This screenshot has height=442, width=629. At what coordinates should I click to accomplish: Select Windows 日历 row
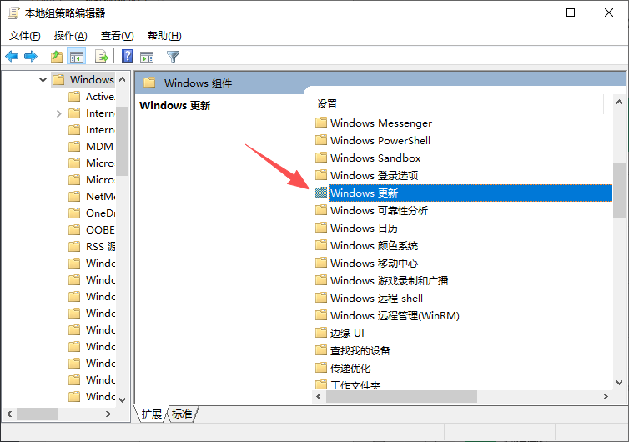click(365, 229)
